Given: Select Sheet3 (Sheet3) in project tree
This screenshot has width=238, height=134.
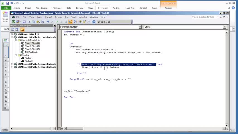Looking at the screenshot, I should coord(32,49).
